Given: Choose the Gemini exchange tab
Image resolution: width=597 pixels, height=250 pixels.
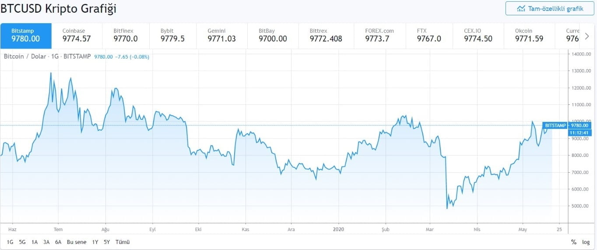Looking at the screenshot, I should [221, 35].
